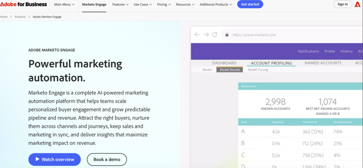Go to Products breadcrumb
Screen dimensions: 363x168
(x=20, y=17)
